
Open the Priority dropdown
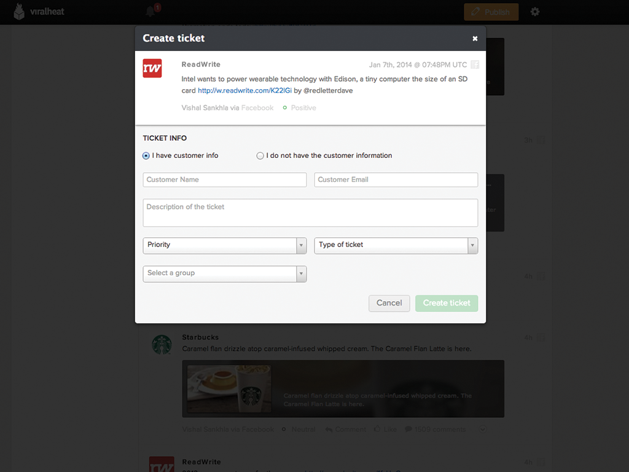pyautogui.click(x=224, y=245)
